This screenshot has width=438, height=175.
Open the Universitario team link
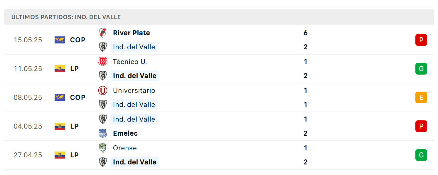tap(134, 90)
